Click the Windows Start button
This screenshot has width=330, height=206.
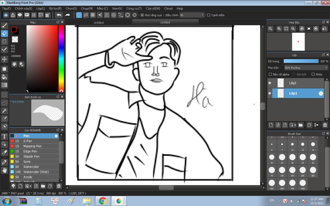7,201
